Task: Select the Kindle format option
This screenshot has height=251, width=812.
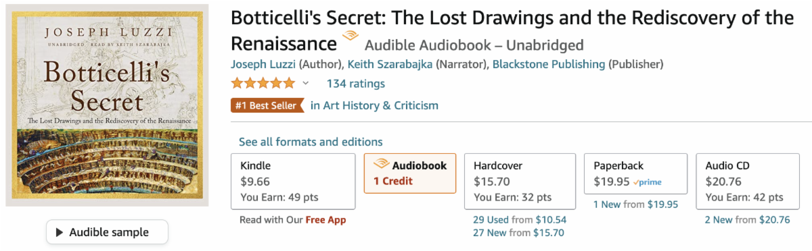Action: pos(293,182)
